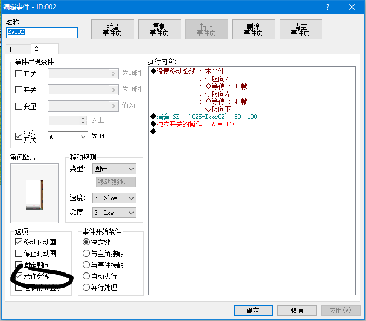Check the 固定朝向 option
This screenshot has width=366, height=321.
tap(18, 265)
